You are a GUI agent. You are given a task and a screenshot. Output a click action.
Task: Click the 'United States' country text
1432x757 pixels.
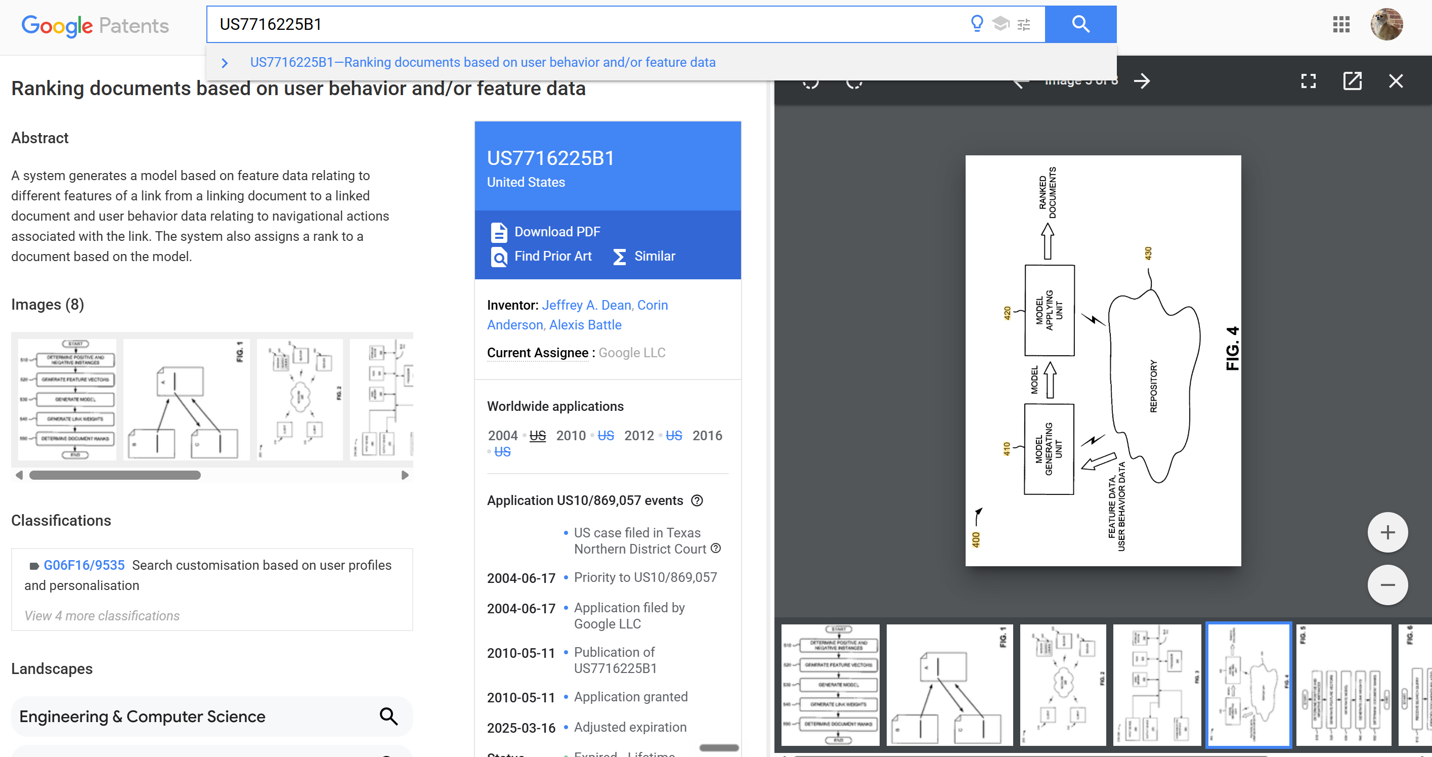tap(526, 182)
